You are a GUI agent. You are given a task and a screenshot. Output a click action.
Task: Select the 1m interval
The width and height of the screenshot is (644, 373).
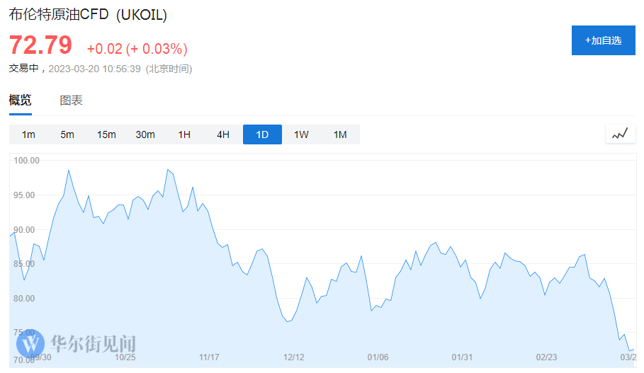[28, 134]
